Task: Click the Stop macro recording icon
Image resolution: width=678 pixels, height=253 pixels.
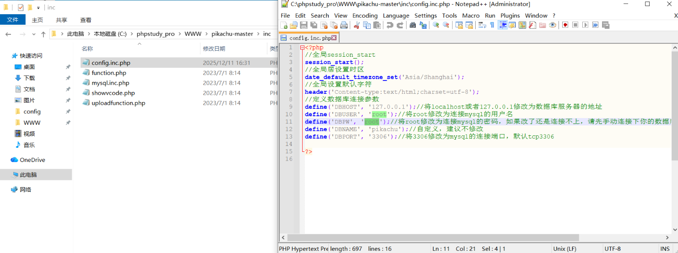Action: (x=575, y=25)
